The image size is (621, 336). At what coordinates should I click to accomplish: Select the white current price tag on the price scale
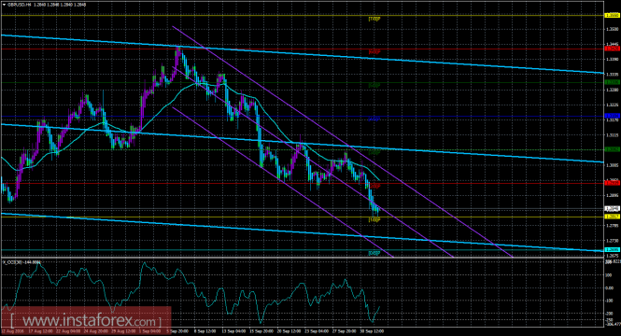point(613,208)
